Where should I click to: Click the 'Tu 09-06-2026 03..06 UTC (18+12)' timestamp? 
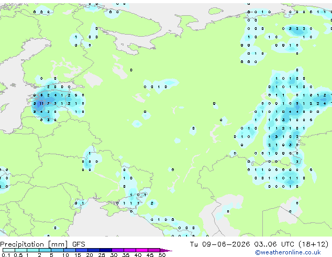pos(259,244)
